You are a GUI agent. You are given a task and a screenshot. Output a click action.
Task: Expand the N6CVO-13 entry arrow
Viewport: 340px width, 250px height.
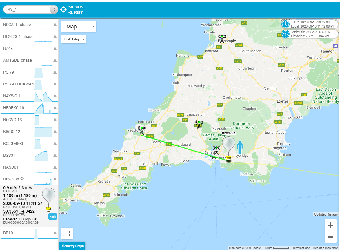[x=55, y=120]
